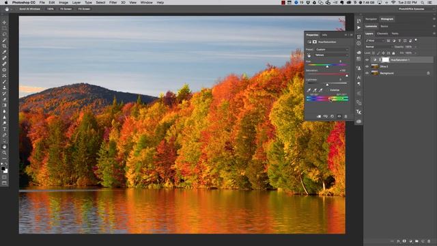This screenshot has height=246, width=437.
Task: Click view previous state icon in Properties
Action: [x=325, y=116]
